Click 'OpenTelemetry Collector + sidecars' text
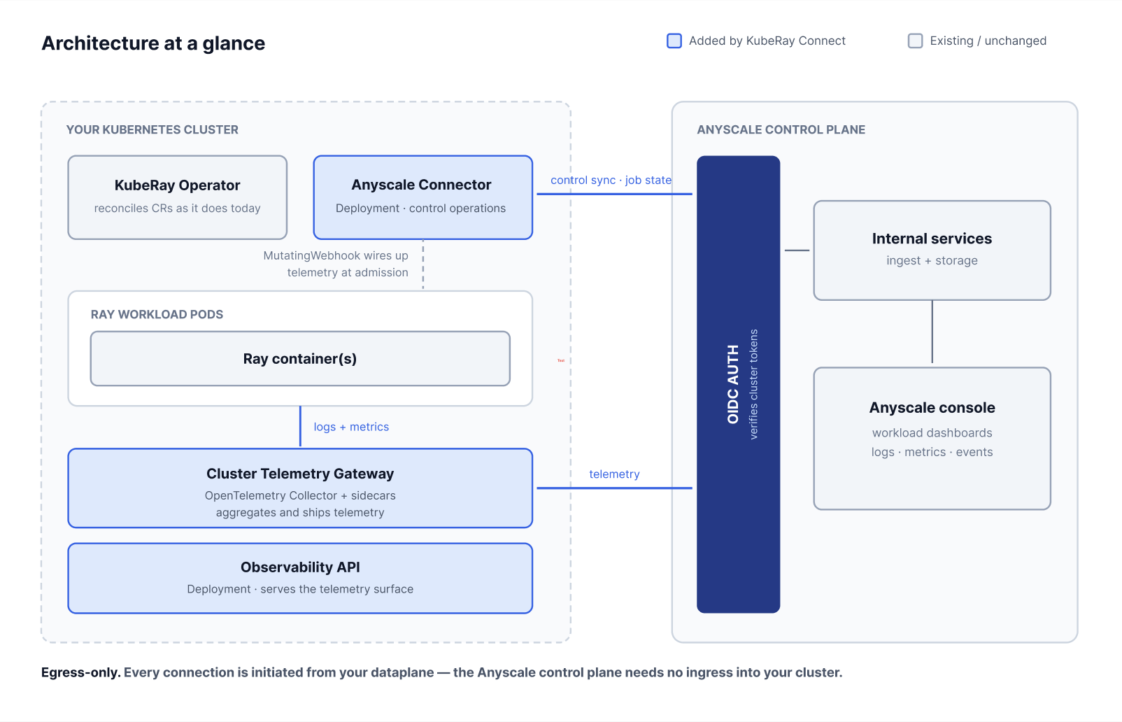1122x722 pixels. point(300,495)
